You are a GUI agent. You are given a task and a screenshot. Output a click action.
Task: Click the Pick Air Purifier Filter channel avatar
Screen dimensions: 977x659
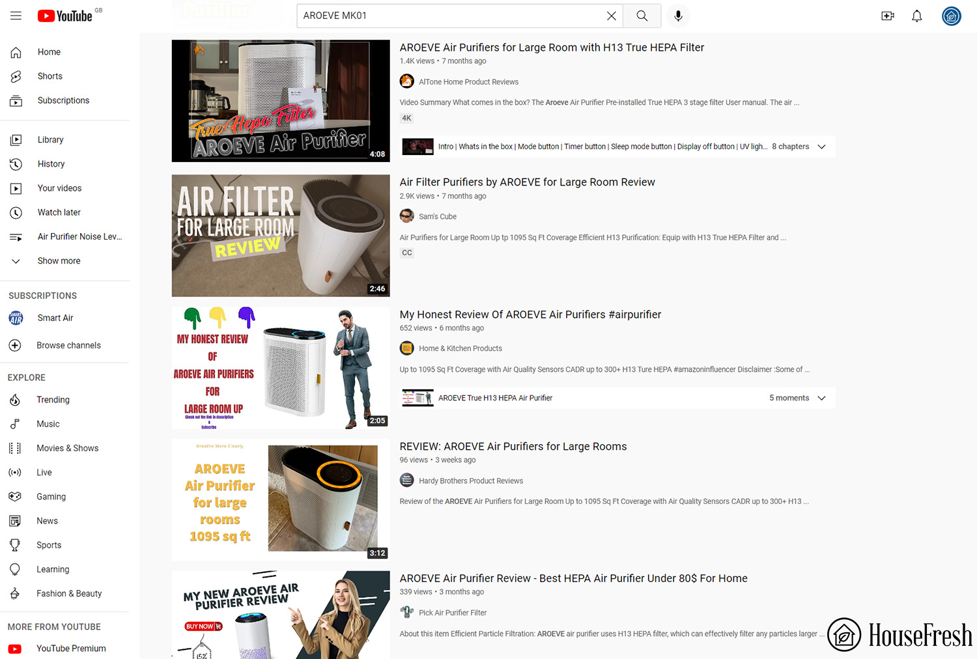pyautogui.click(x=407, y=612)
